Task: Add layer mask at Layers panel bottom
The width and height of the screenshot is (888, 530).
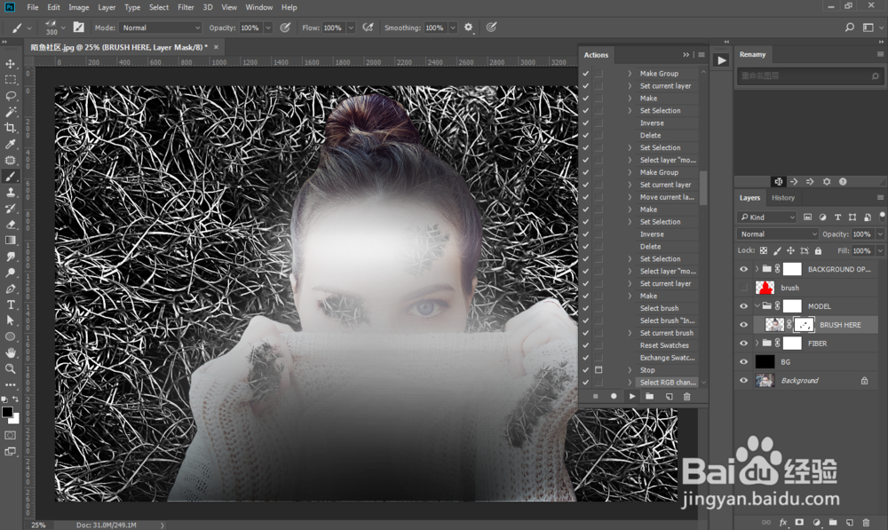Action: (799, 522)
